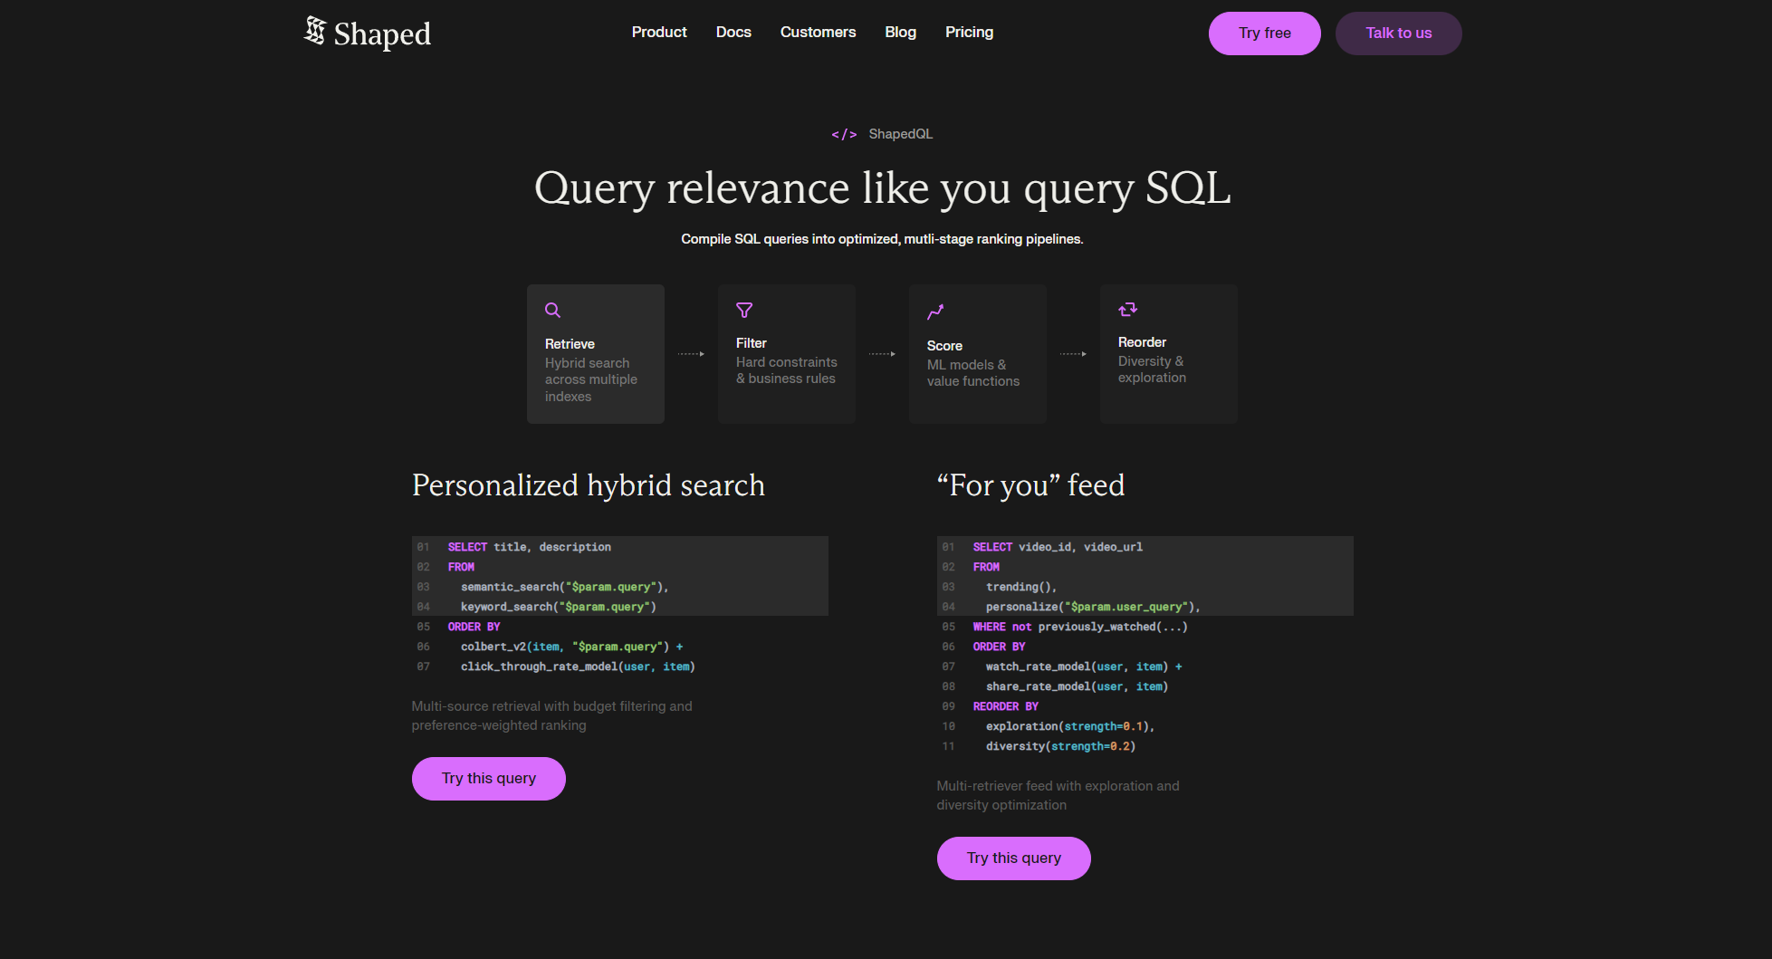
Task: Select the Filter stage card text
Action: click(x=786, y=362)
